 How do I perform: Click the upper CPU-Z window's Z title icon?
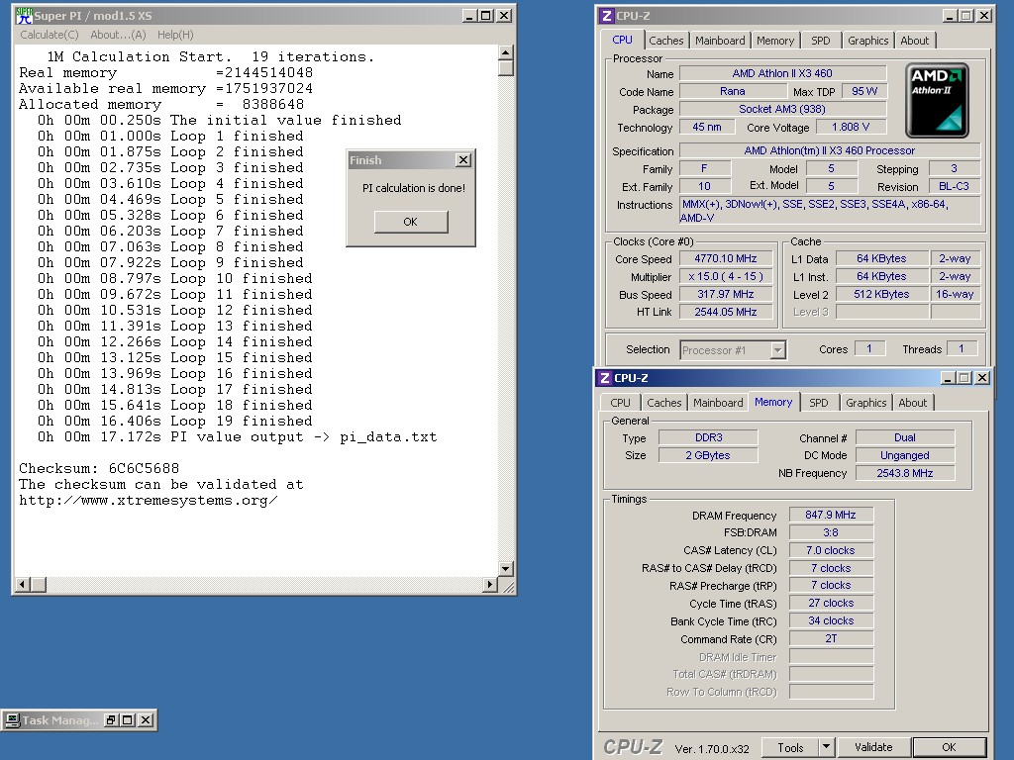pyautogui.click(x=606, y=16)
